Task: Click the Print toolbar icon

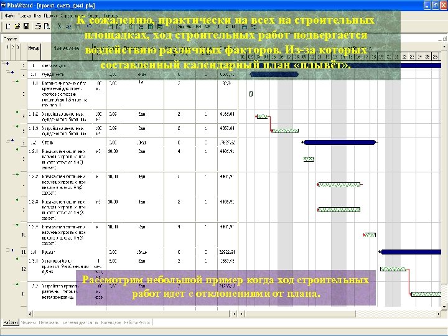Action: [x=38, y=26]
